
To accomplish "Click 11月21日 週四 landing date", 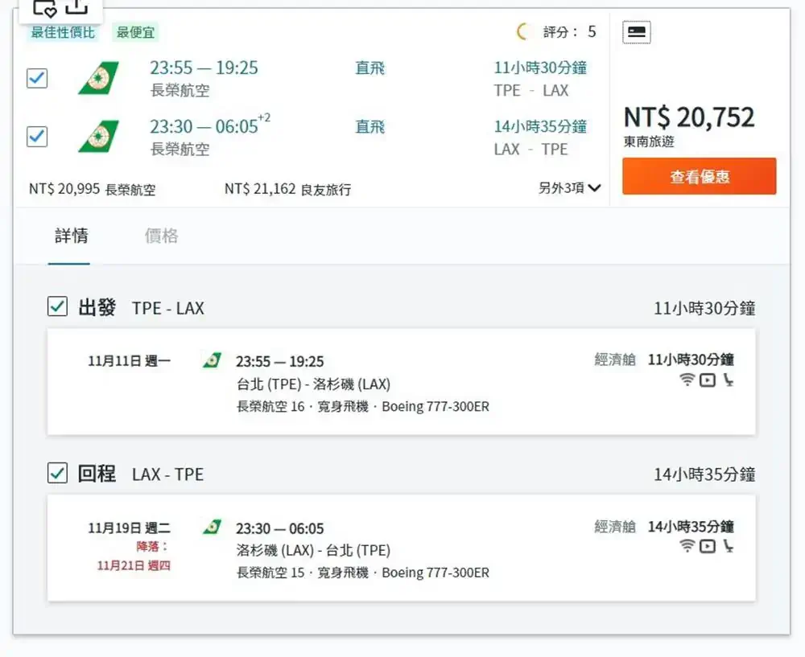I will click(x=134, y=565).
